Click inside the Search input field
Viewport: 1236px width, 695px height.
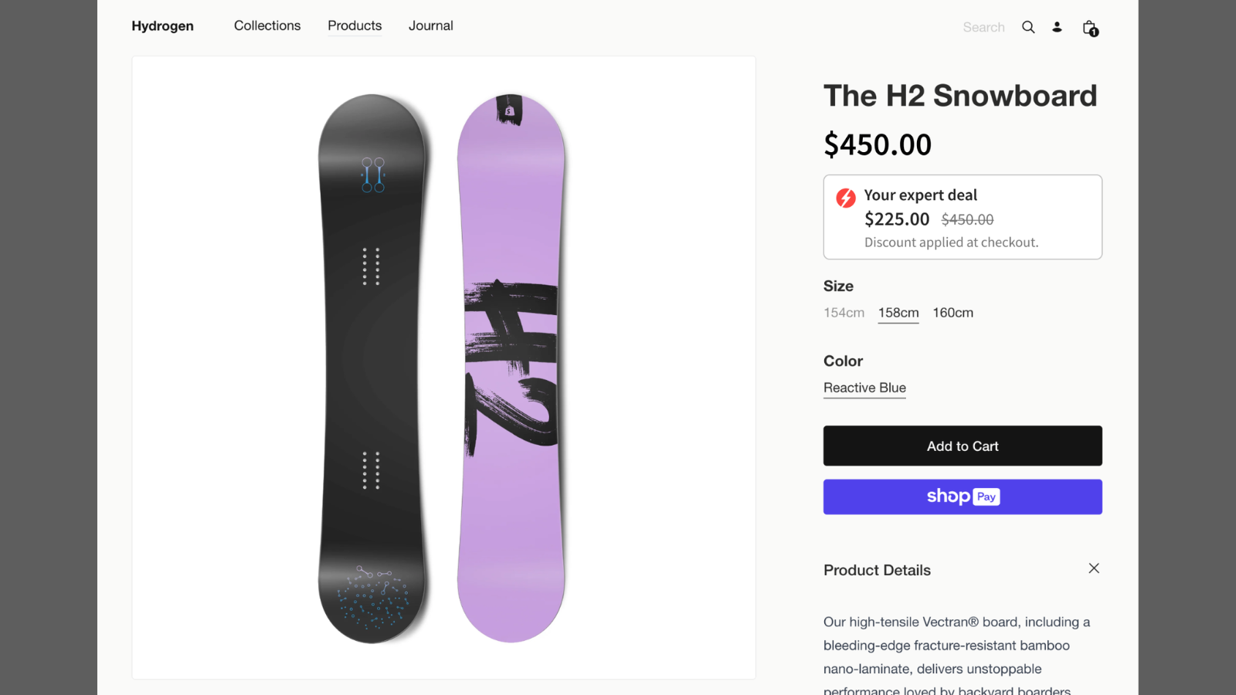(983, 27)
